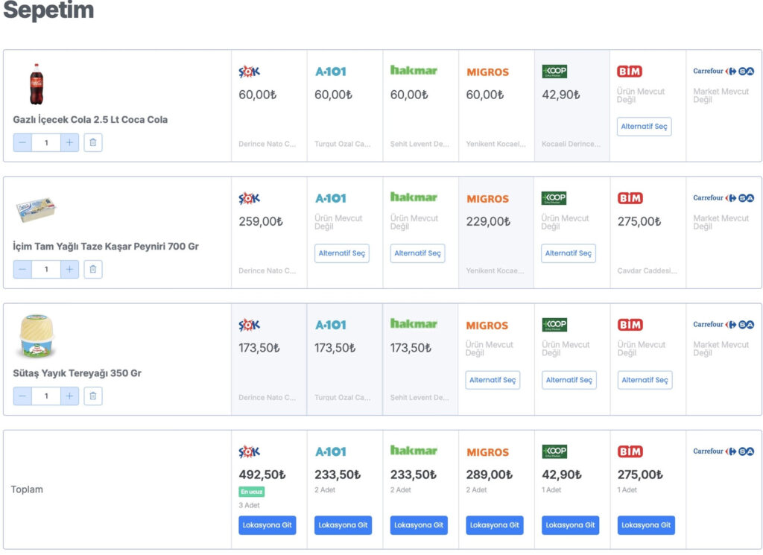This screenshot has height=555, width=763.
Task: Increase İçim Kaşar Peyniri quantity
Action: point(69,269)
